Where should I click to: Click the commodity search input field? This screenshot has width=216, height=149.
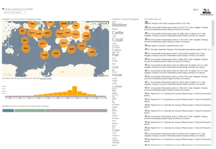click(x=15, y=12)
